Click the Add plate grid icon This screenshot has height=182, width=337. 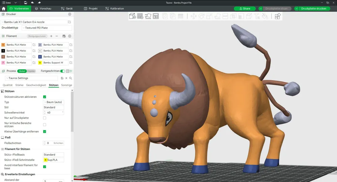click(x=140, y=16)
